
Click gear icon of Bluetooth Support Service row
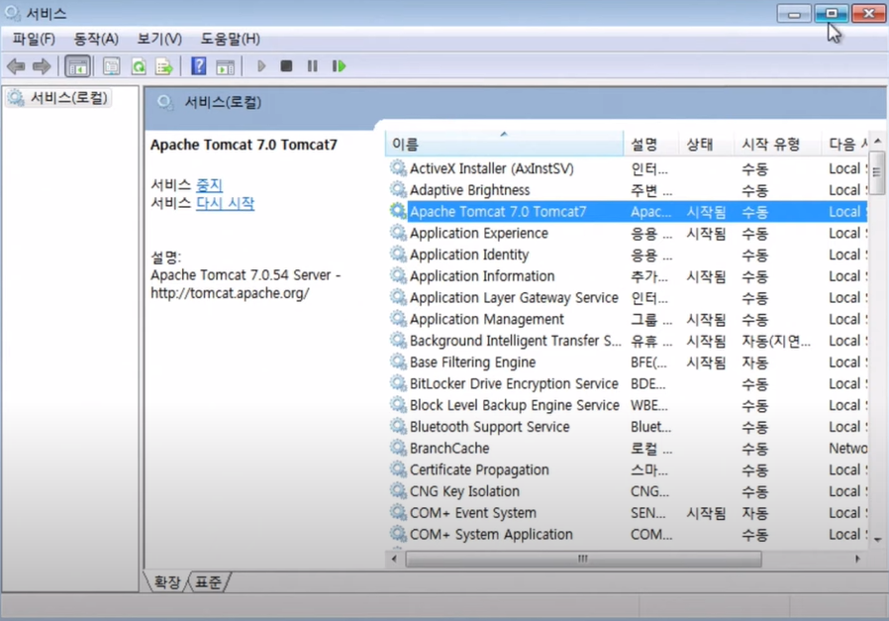point(398,427)
